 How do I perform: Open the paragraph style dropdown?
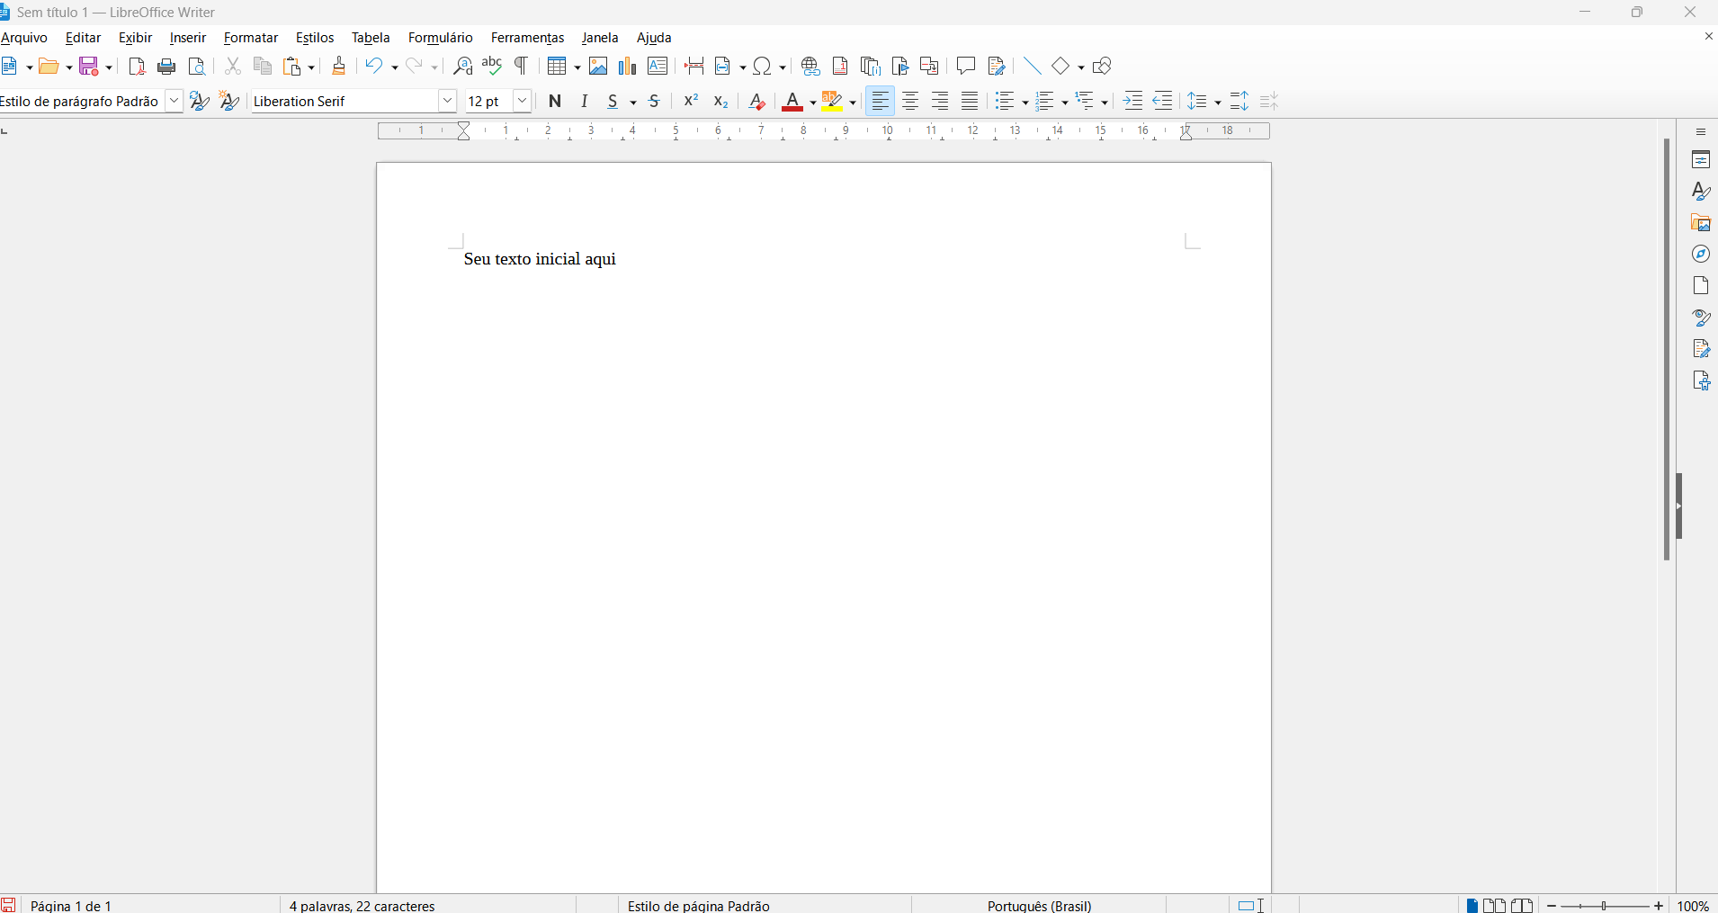174,101
